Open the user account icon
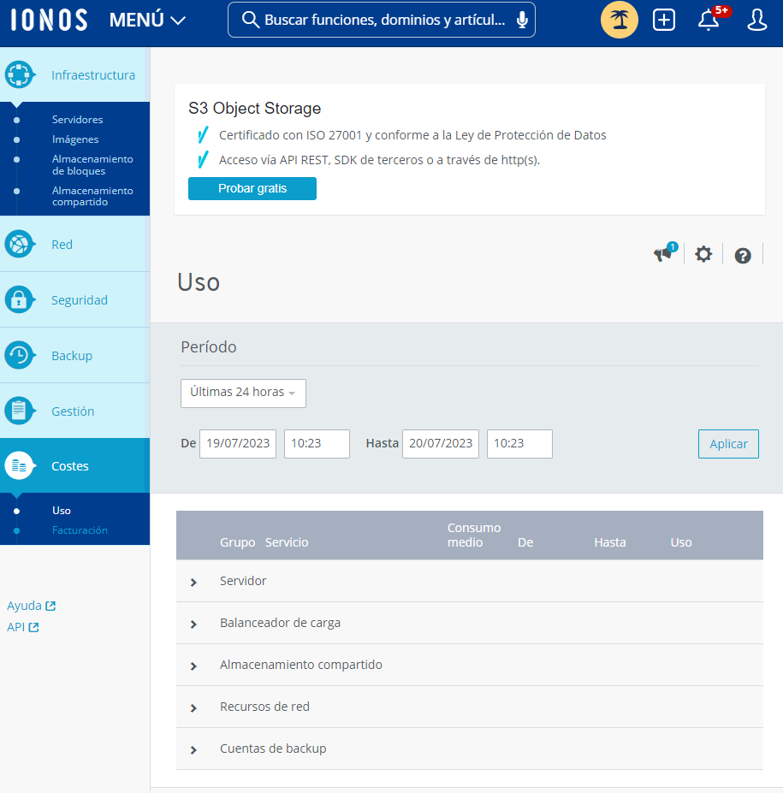The height and width of the screenshot is (793, 783). (756, 20)
